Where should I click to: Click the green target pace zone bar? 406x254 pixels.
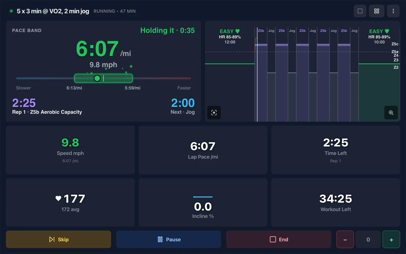pyautogui.click(x=103, y=78)
